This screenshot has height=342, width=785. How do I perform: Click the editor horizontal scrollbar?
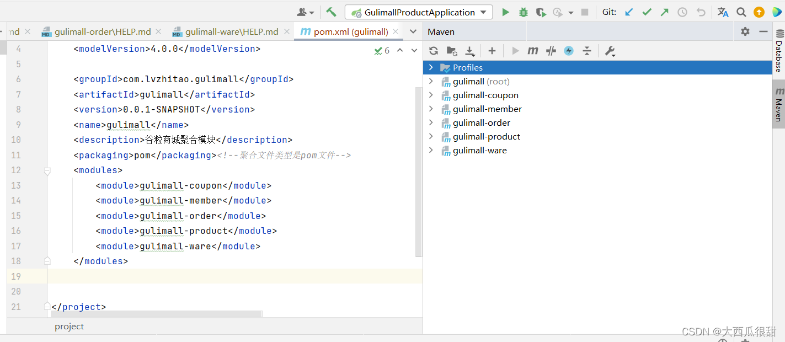[x=157, y=313]
